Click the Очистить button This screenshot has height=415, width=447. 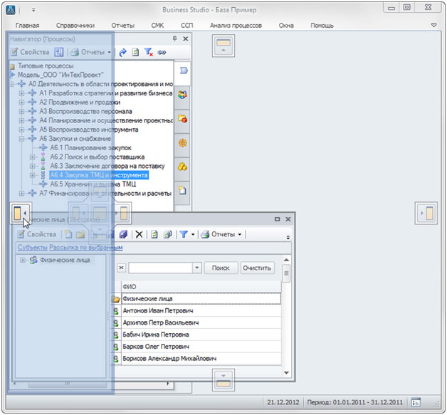257,268
